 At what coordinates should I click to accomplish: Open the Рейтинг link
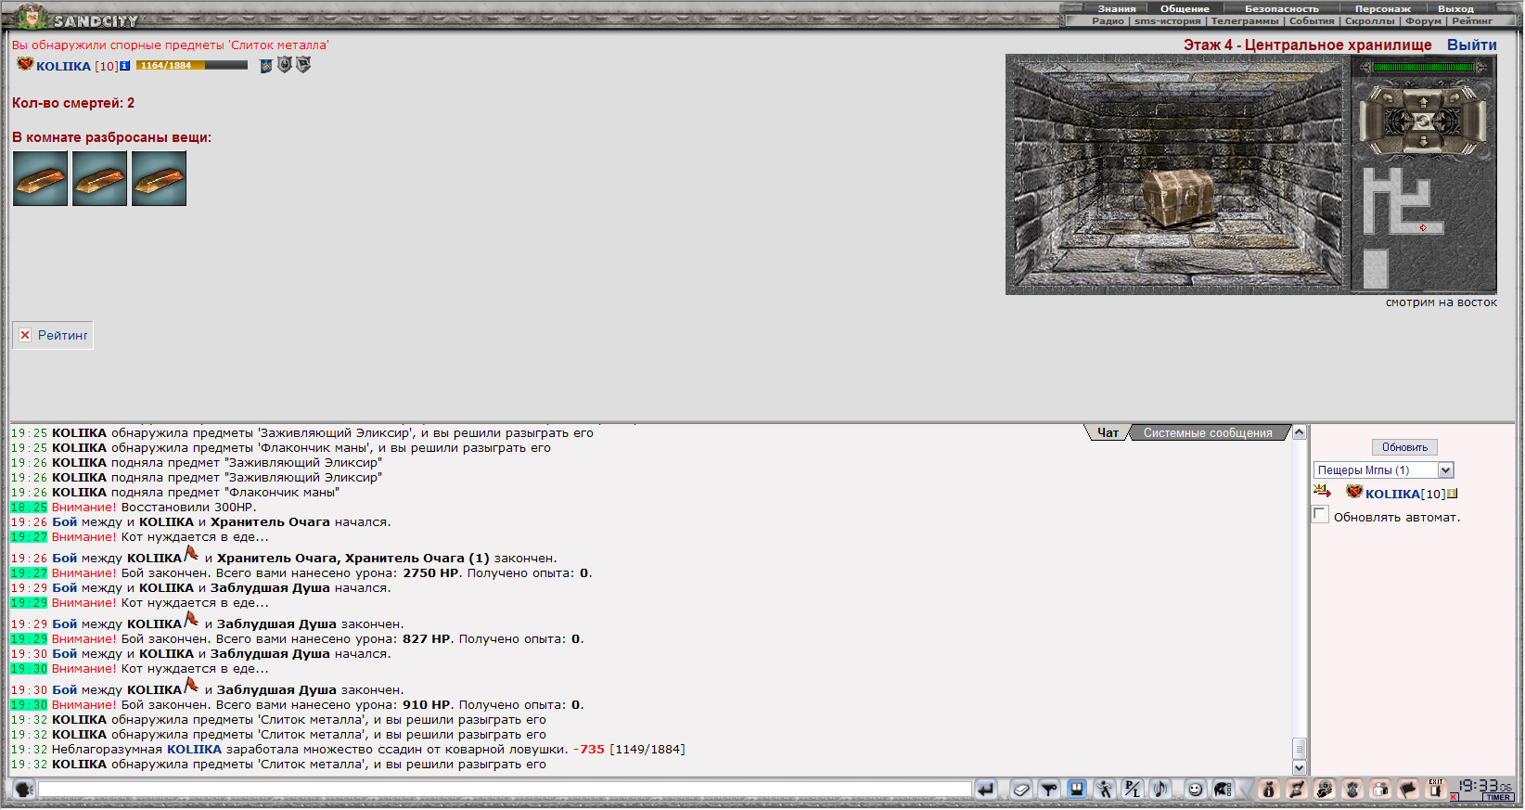(63, 335)
